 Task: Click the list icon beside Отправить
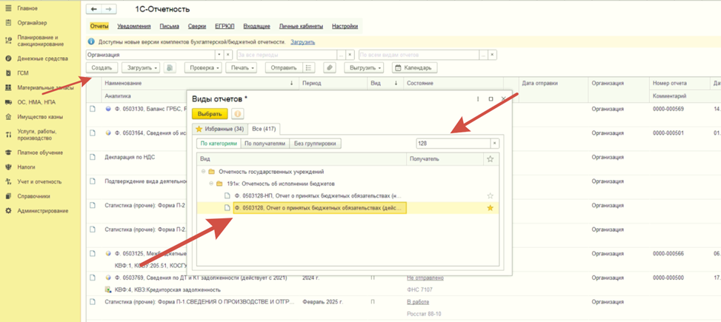(x=308, y=67)
